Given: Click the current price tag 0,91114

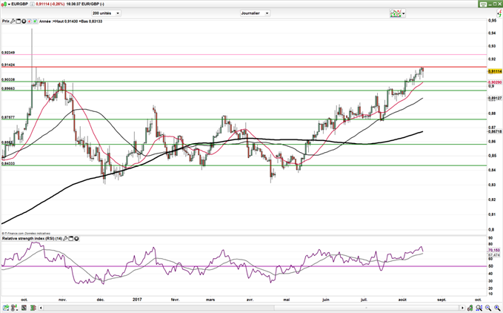Looking at the screenshot, I should click(x=495, y=71).
